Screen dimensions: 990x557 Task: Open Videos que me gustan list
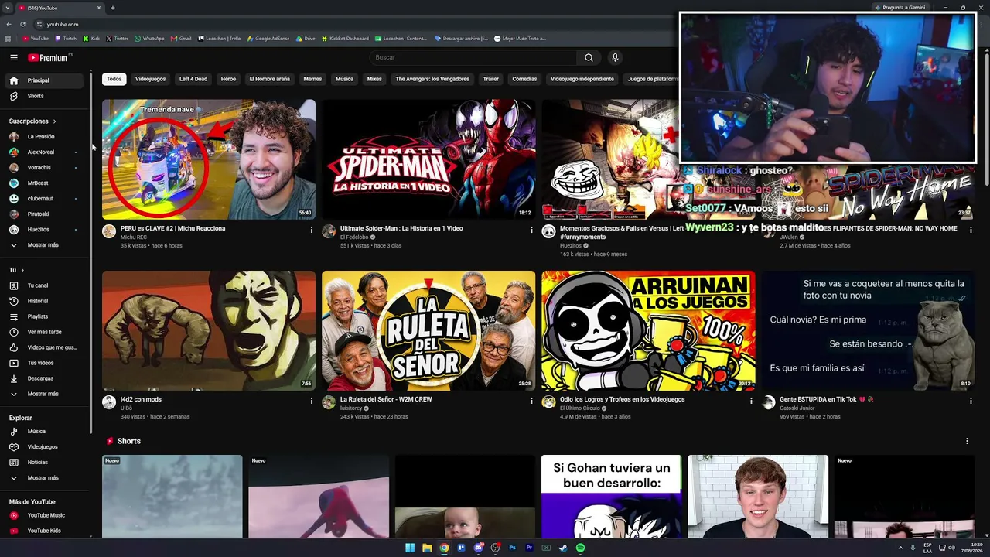tap(45, 347)
